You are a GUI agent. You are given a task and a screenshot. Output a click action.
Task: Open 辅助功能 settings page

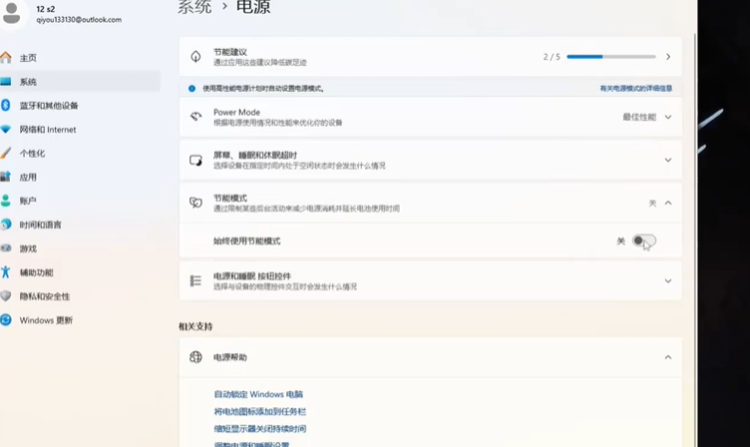pos(36,272)
